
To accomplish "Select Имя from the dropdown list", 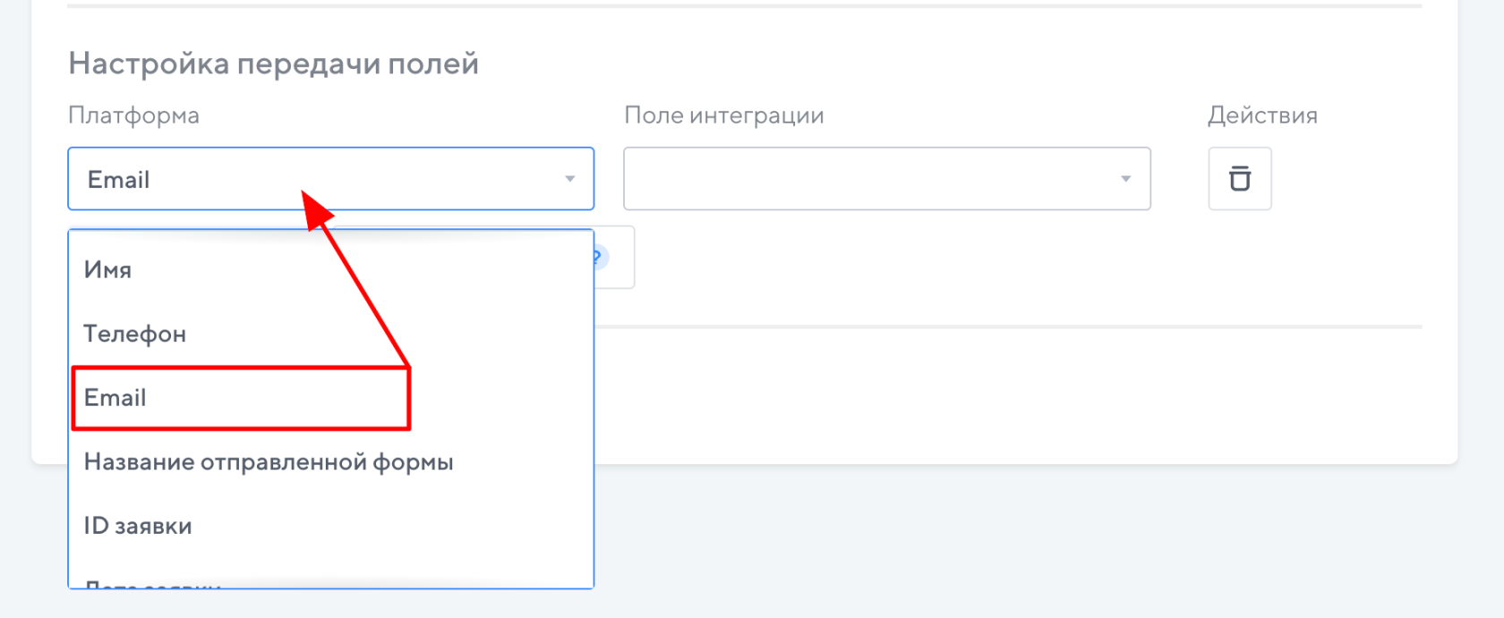I will [108, 270].
